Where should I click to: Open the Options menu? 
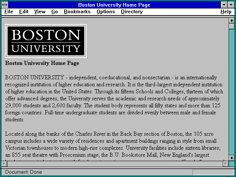point(106,12)
